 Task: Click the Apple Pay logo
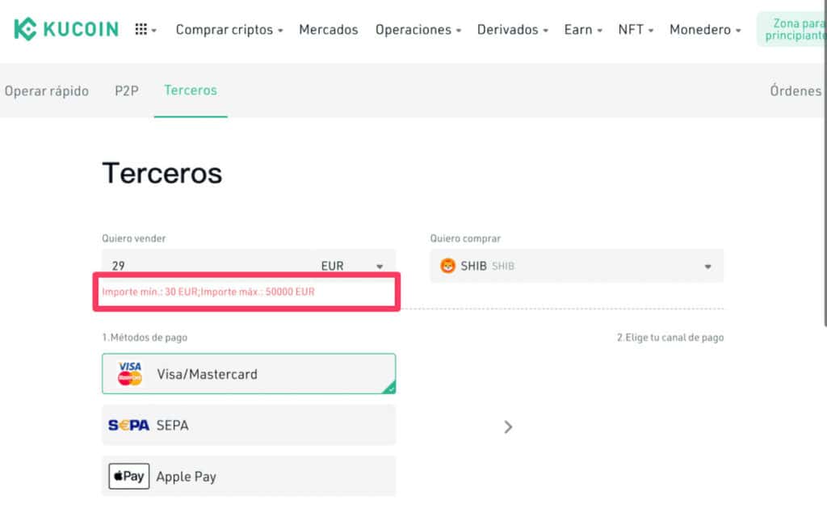[x=129, y=477]
